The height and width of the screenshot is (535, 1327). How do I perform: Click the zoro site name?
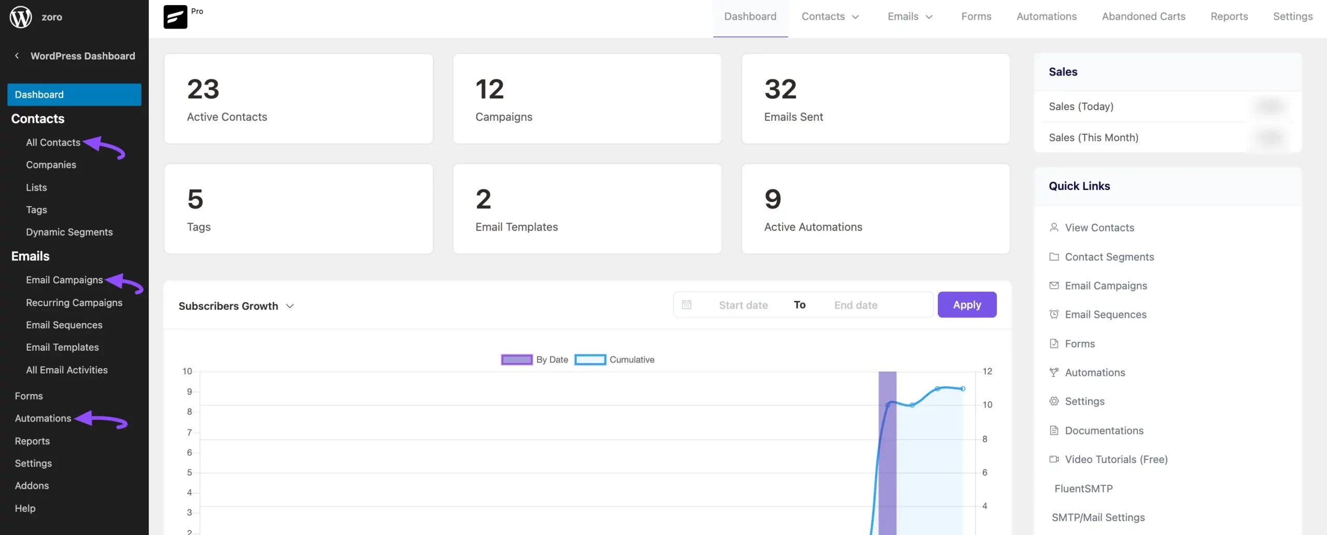tap(52, 17)
